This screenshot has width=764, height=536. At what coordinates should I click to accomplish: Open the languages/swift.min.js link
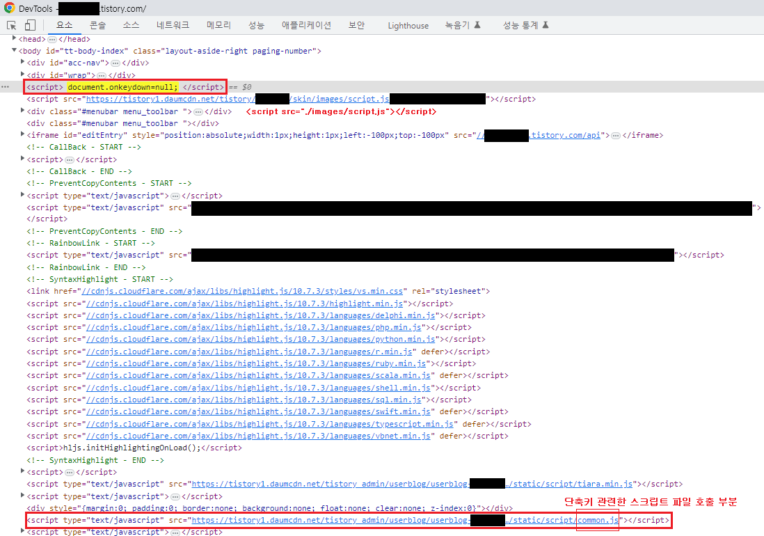[x=258, y=412]
